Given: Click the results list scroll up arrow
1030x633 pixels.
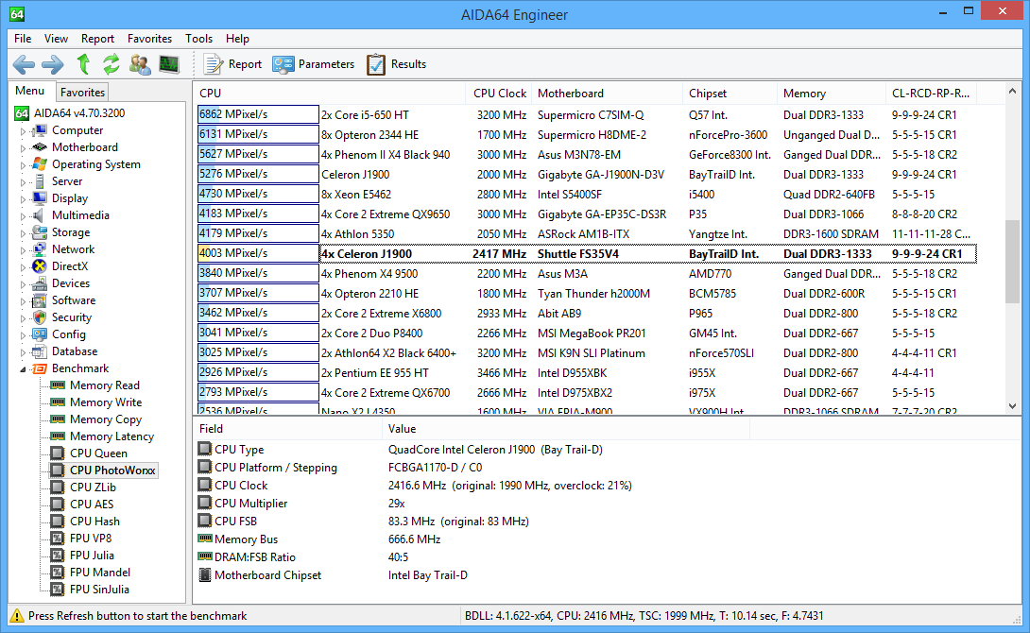Looking at the screenshot, I should [x=1012, y=92].
